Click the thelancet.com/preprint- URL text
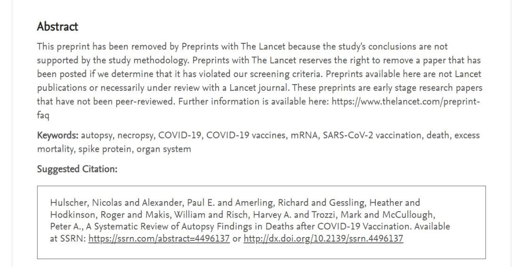Image resolution: width=518 pixels, height=267 pixels. coord(405,102)
